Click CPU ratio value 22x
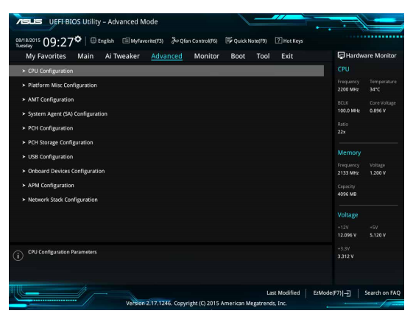 point(342,132)
